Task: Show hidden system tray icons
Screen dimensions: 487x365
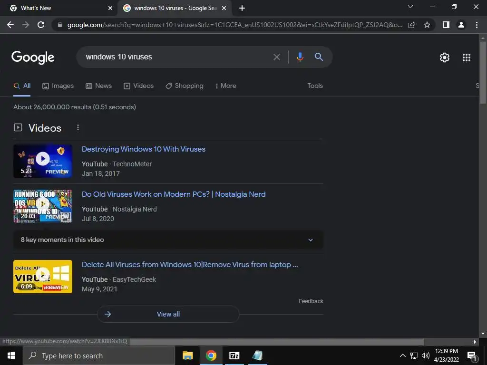Action: coord(402,355)
